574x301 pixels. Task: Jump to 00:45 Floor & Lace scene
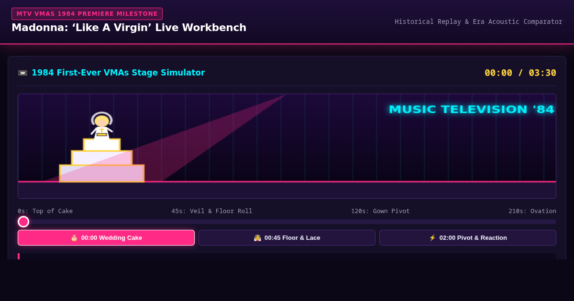coord(287,237)
